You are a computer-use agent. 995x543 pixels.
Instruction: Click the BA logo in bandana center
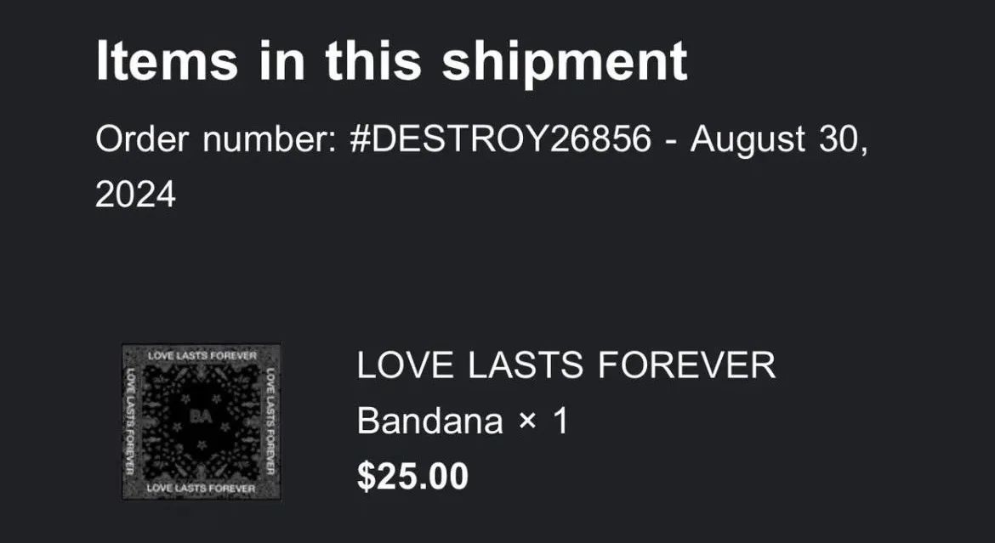point(202,416)
